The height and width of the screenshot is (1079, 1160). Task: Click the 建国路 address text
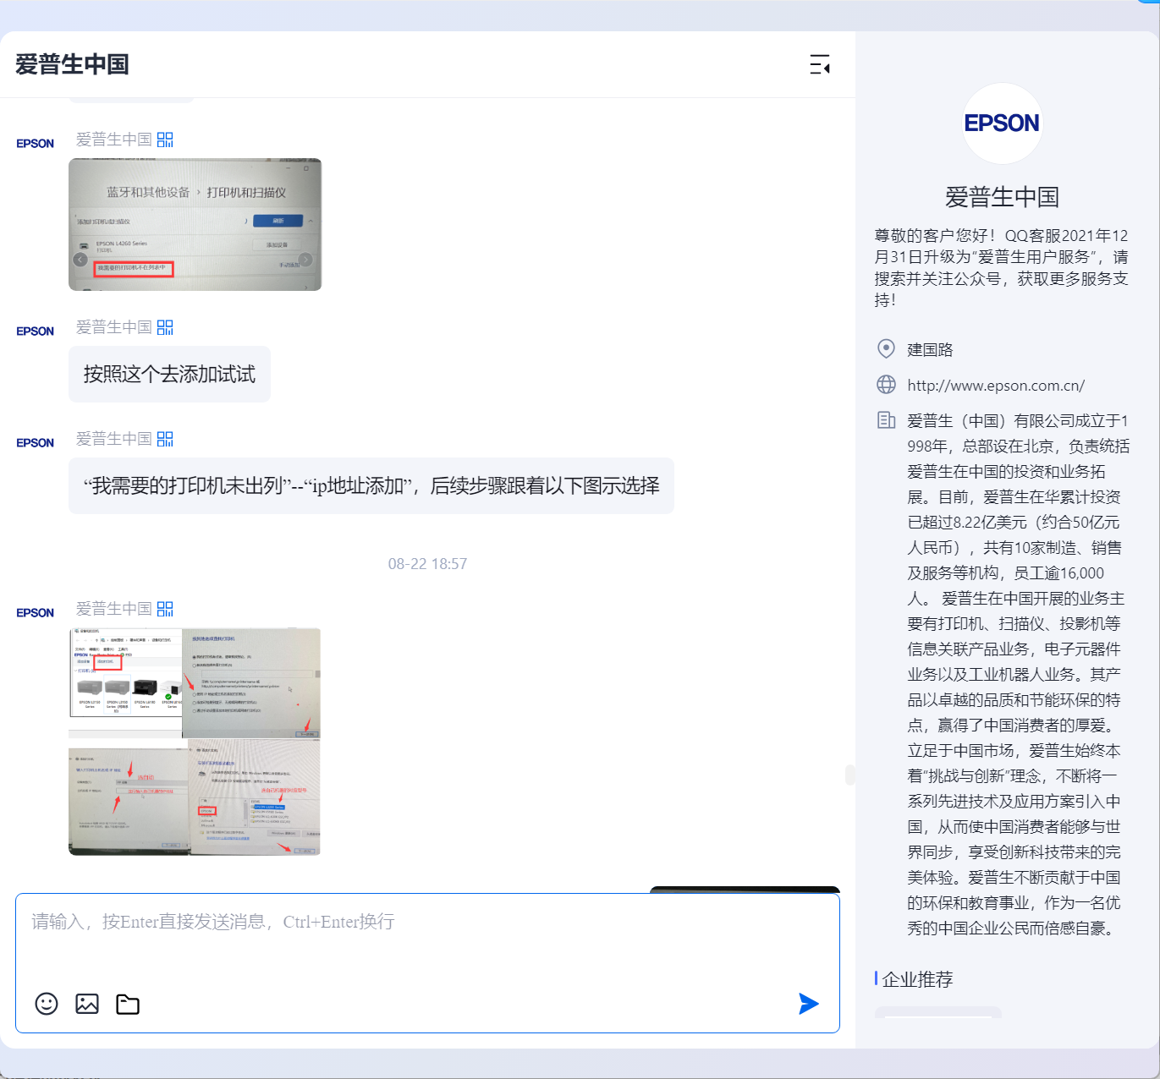click(930, 349)
